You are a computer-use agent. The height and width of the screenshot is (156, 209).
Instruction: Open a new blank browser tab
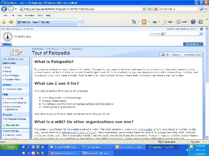coord(80,23)
